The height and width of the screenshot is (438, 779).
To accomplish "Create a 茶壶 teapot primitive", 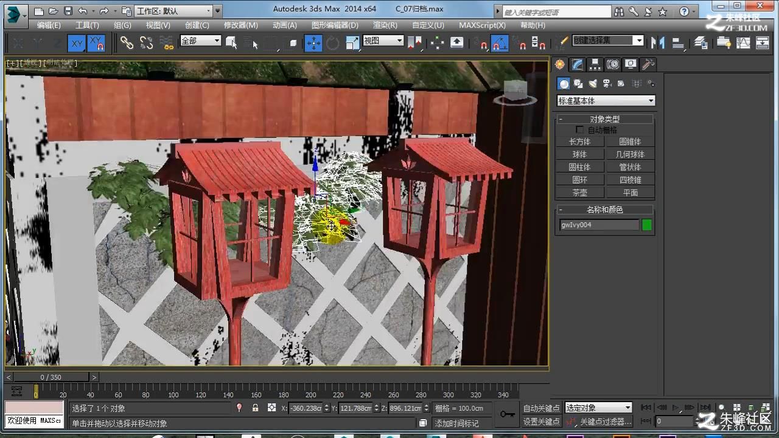I will point(580,193).
